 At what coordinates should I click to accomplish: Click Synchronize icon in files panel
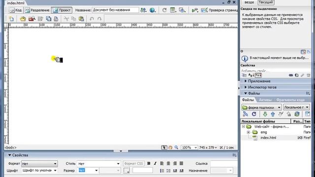point(297,114)
